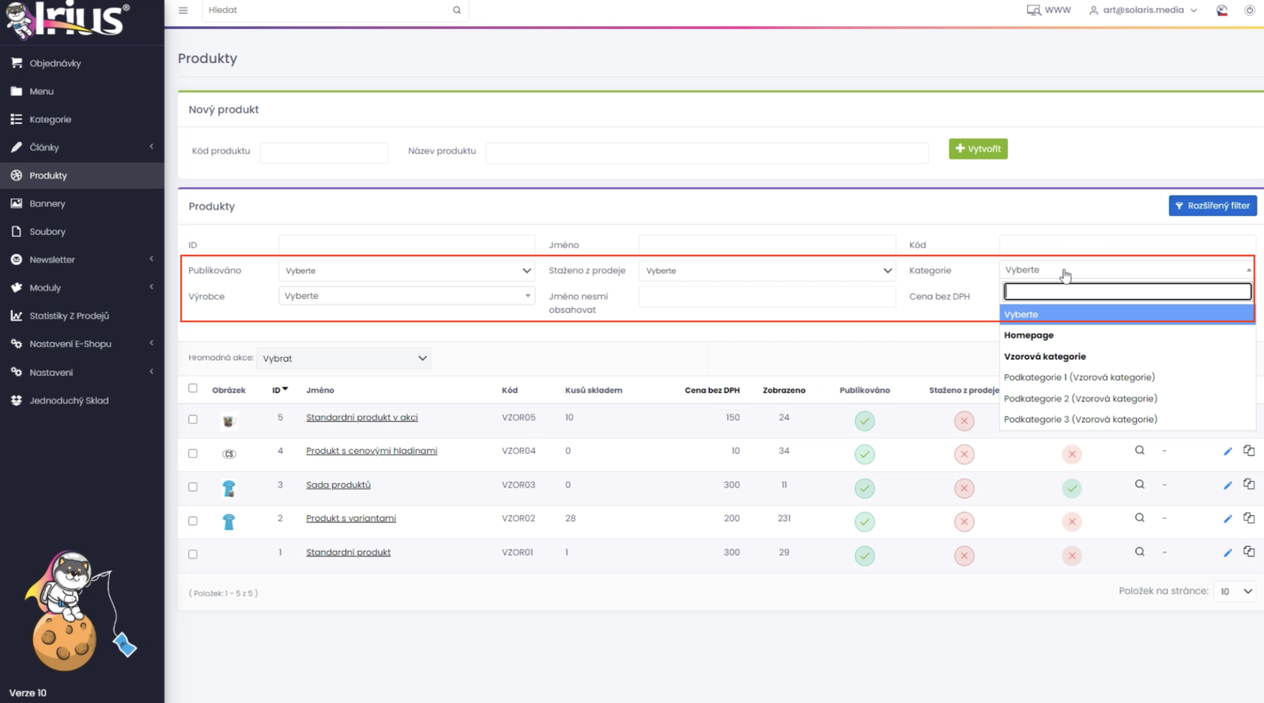This screenshot has width=1264, height=703.
Task: Click the search magnifier icon in Hledat field
Action: point(456,10)
